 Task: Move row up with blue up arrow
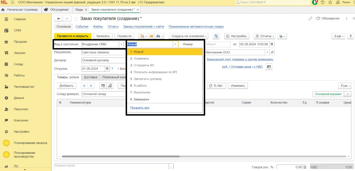(x=84, y=86)
